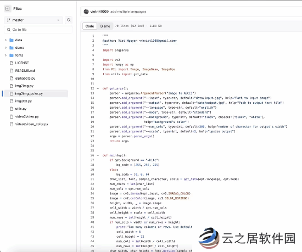The height and width of the screenshot is (252, 302).
Task: Open video2video_color.py file
Action: coord(32,124)
